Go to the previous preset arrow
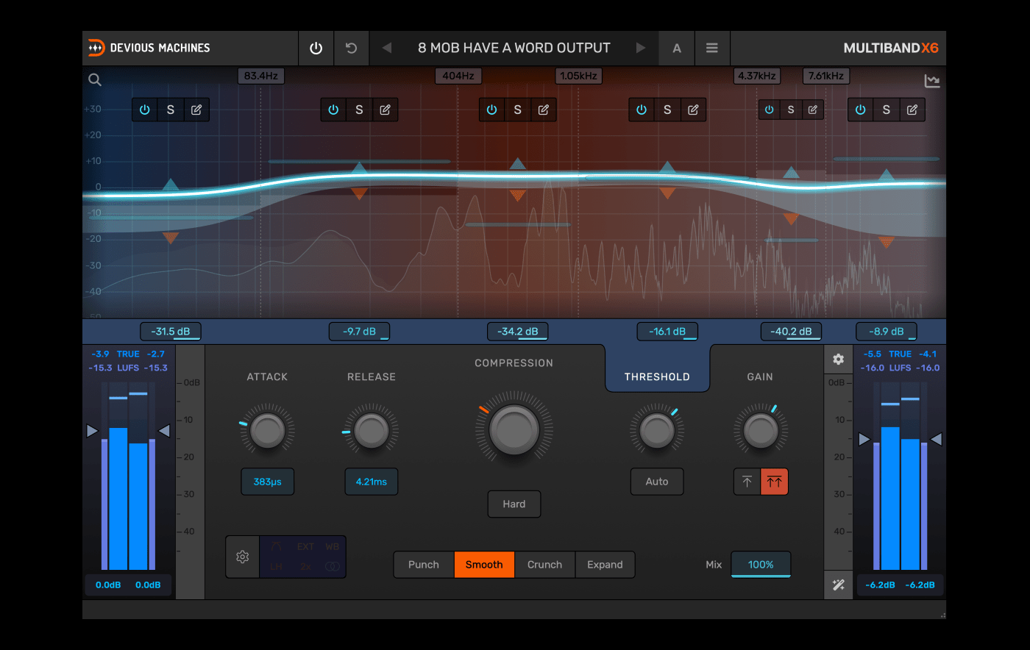Image resolution: width=1030 pixels, height=650 pixels. coord(387,49)
